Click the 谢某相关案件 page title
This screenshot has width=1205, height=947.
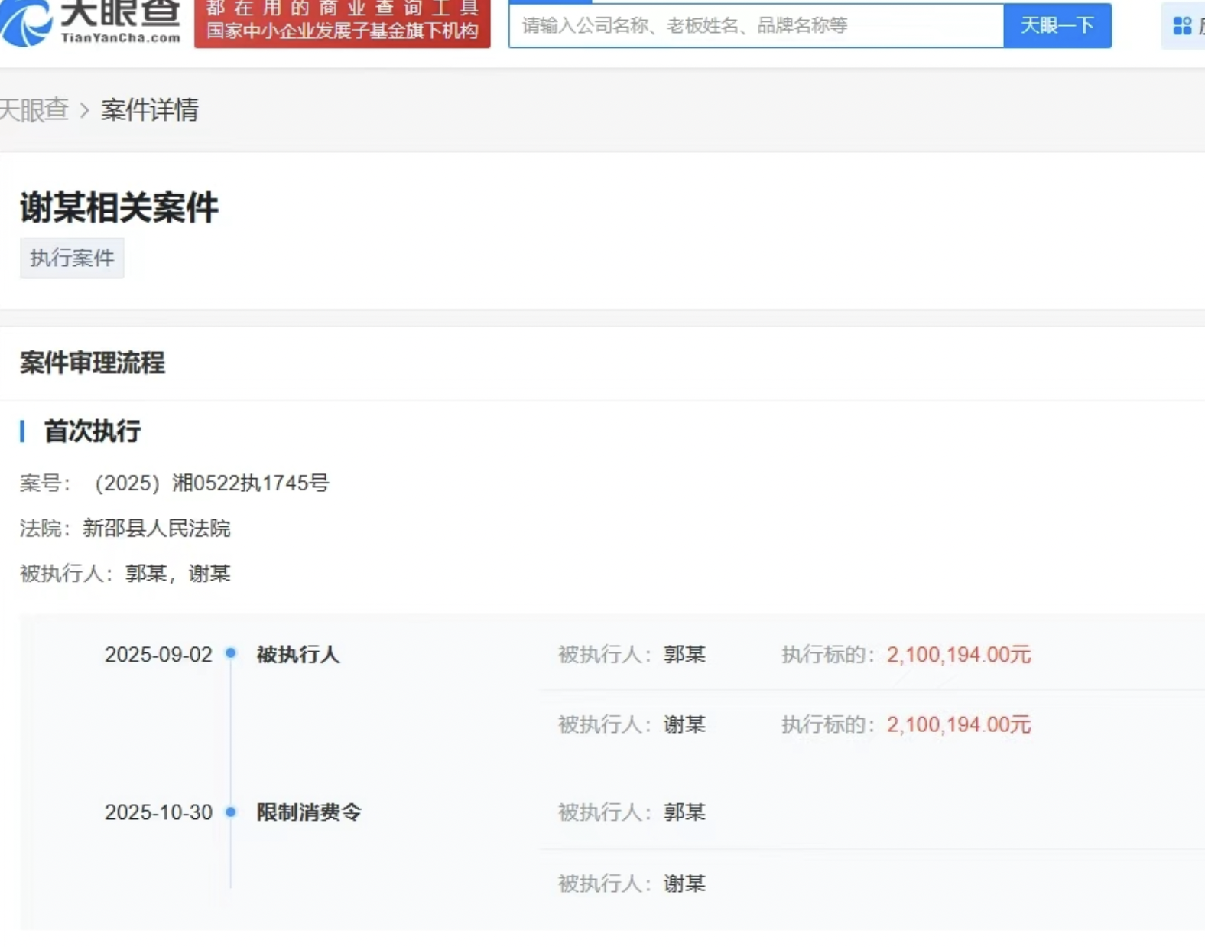(x=119, y=208)
